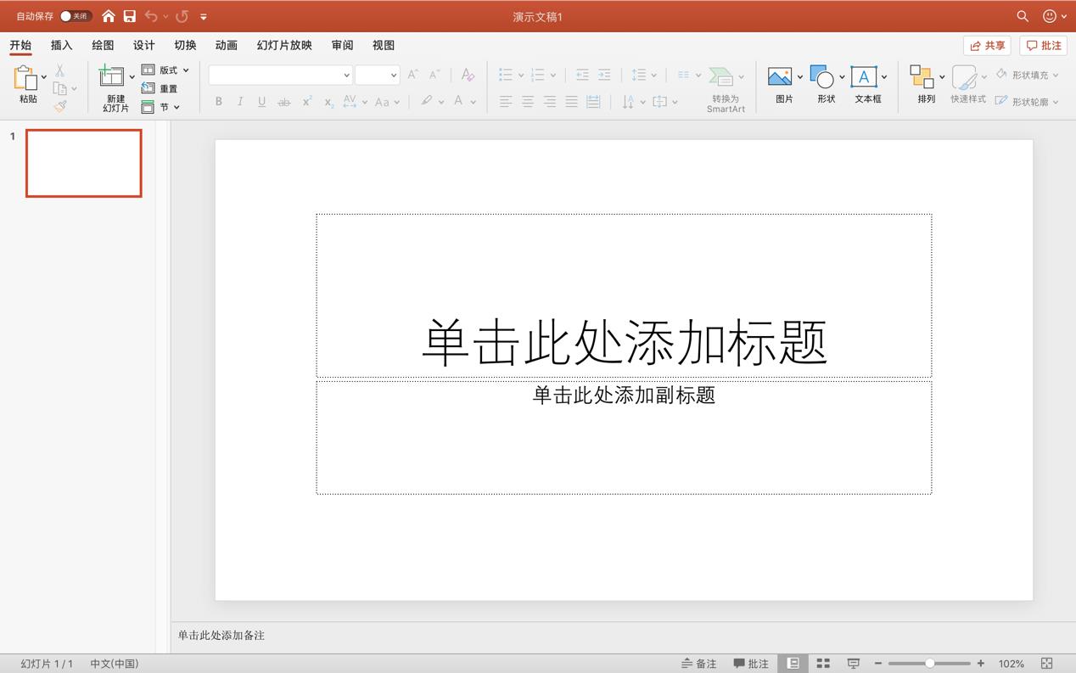The height and width of the screenshot is (673, 1076).
Task: Open comments via 批注 button
Action: pyautogui.click(x=1043, y=45)
